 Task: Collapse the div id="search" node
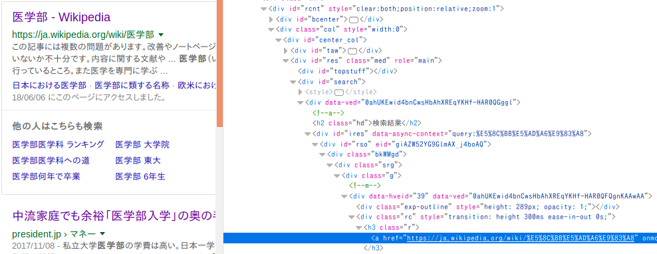(293, 82)
